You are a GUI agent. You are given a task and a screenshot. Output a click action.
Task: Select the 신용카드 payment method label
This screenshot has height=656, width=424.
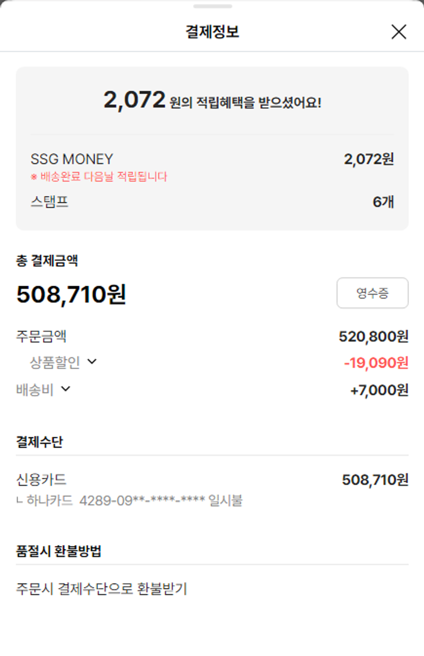(41, 480)
